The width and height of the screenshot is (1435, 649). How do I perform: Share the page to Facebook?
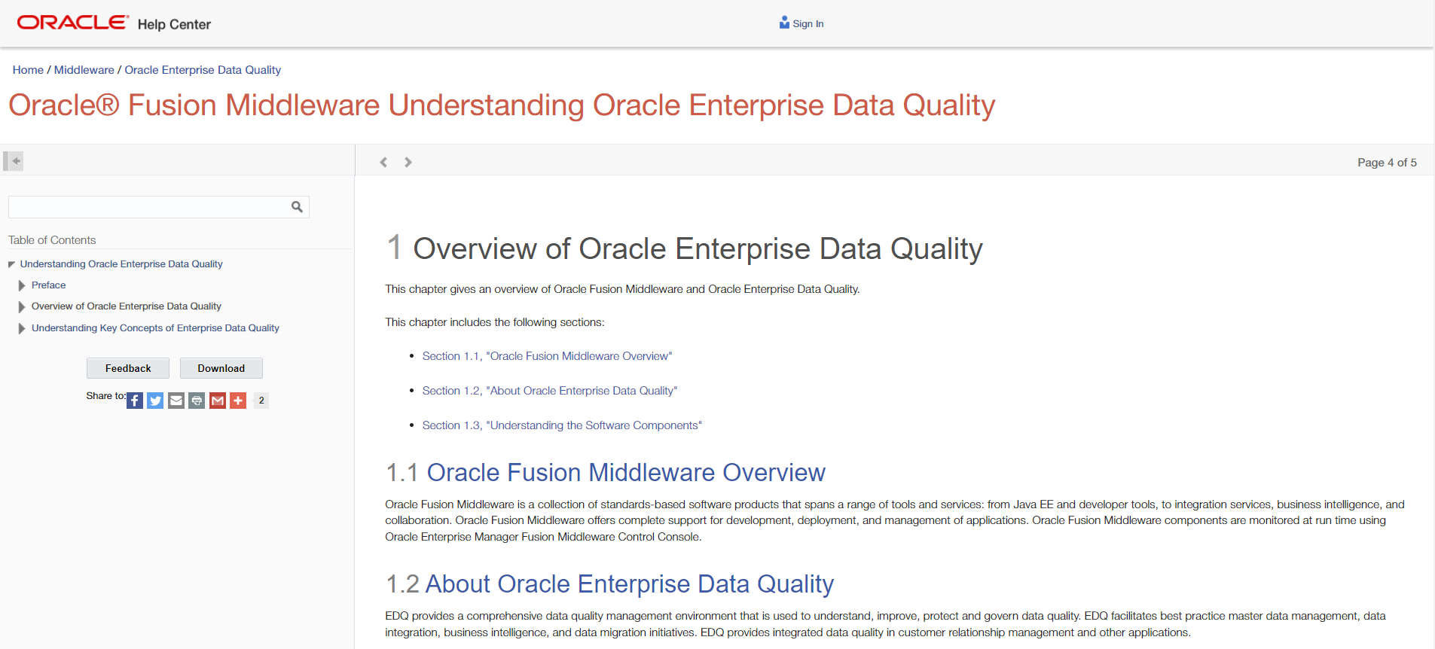point(134,400)
